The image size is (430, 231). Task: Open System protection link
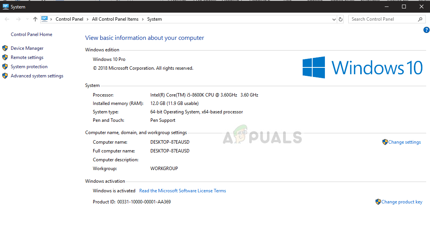coord(29,67)
